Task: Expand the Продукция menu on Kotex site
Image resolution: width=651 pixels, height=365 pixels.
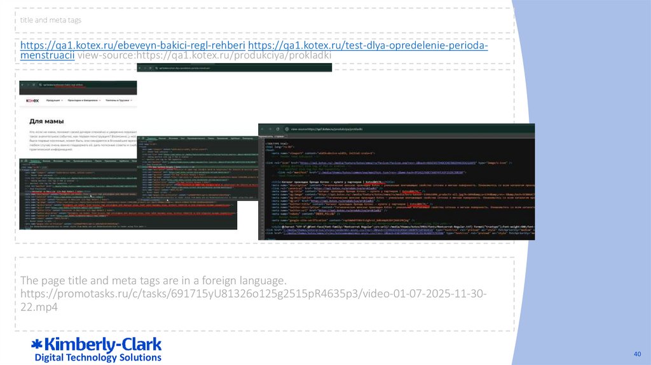Action: (x=55, y=100)
